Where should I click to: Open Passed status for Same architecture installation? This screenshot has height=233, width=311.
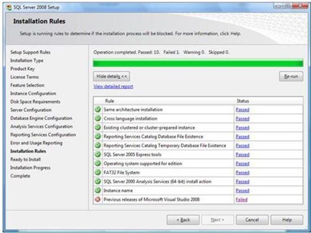[x=243, y=110]
